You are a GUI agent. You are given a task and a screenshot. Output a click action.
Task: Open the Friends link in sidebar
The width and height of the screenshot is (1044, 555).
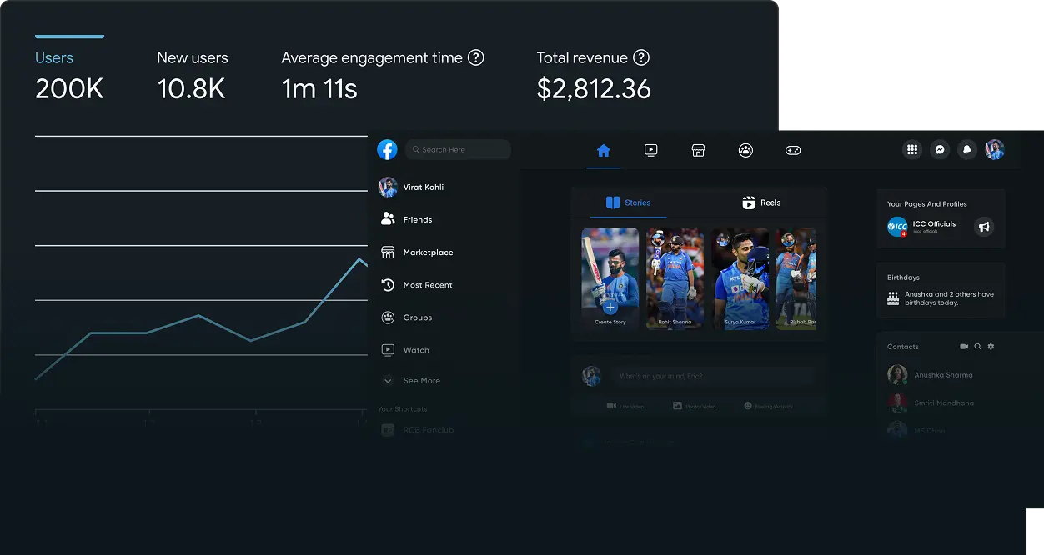point(418,220)
